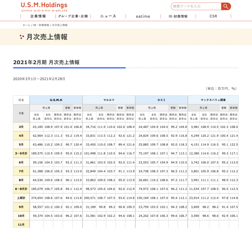
Task: Click マックスバリュ関東 first-half total 23,914
Action: 194,198
